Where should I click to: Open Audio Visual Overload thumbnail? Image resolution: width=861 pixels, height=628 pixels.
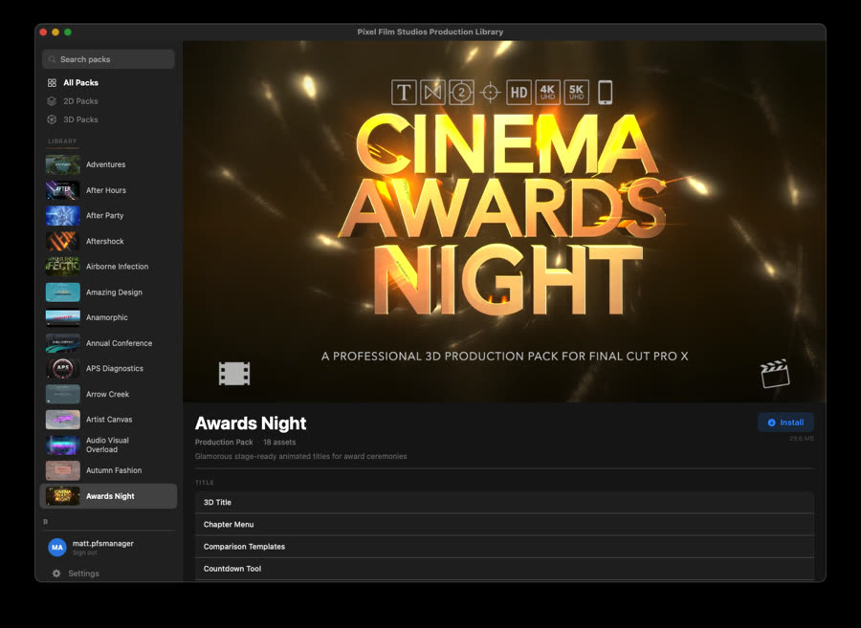pos(62,444)
